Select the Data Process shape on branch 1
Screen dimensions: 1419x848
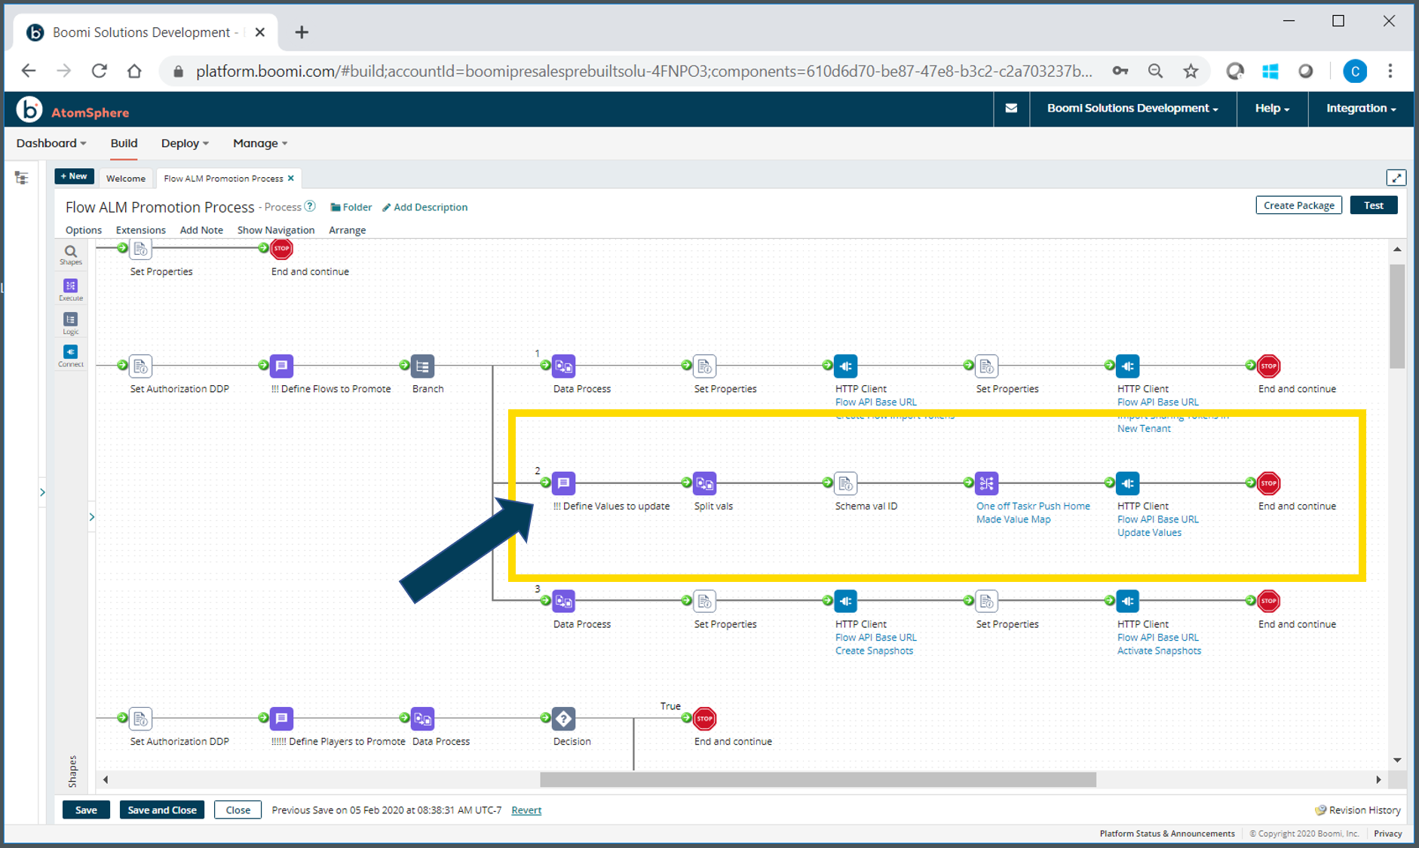click(x=563, y=366)
